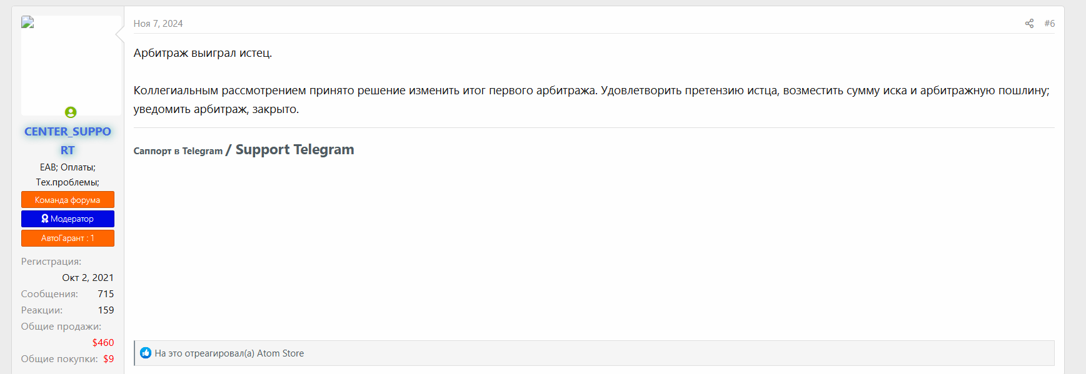Viewport: 1086px width, 374px height.
Task: Click the registration date Окт 2, 2021
Action: click(x=88, y=277)
